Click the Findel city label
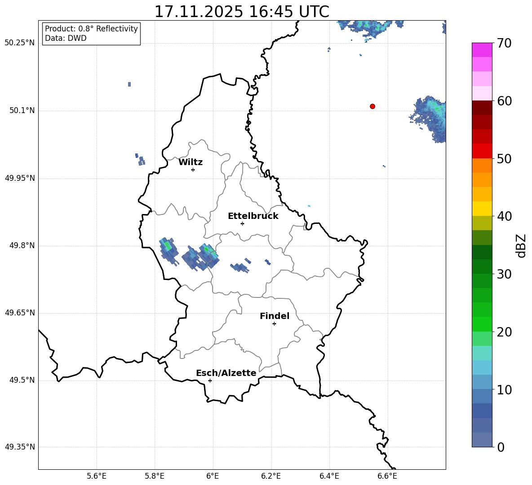This screenshot has width=532, height=485. (275, 316)
